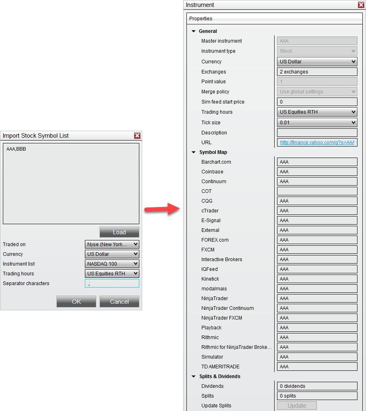The image size is (366, 411).
Task: Click the Sim feed start price field
Action: tap(317, 102)
